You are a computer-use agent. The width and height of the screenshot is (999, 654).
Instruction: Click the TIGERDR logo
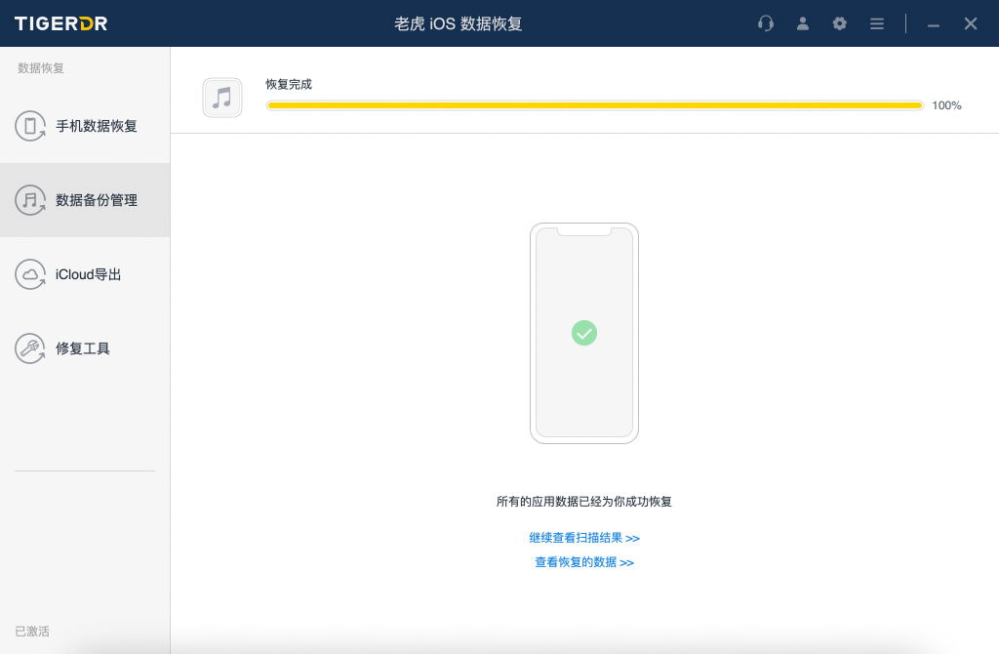point(60,23)
